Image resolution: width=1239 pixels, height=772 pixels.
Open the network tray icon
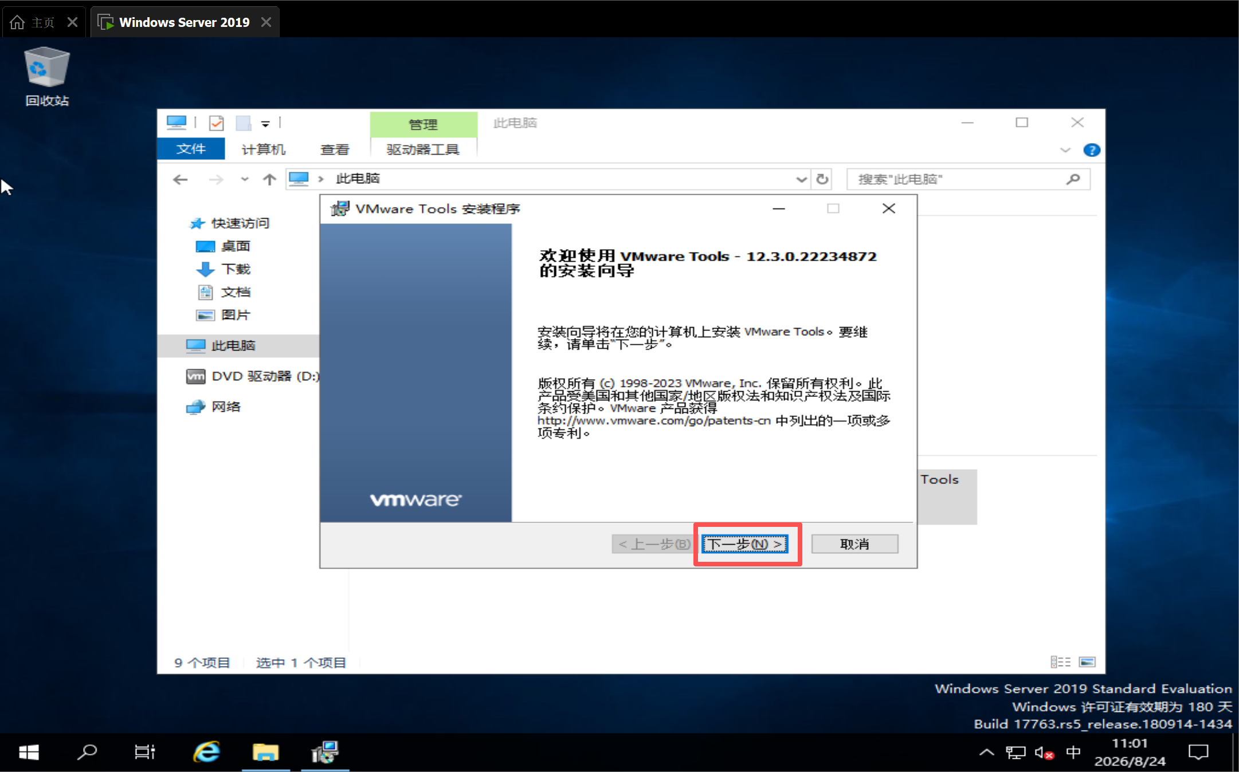coord(1015,753)
